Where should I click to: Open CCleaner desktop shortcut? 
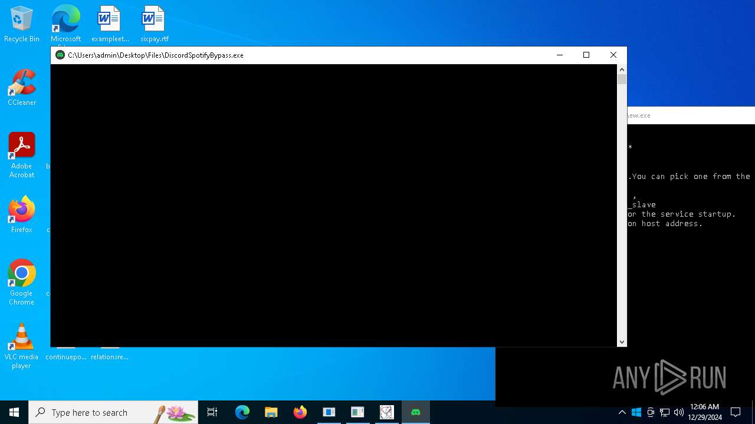click(22, 88)
